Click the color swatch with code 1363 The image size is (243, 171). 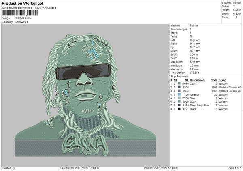(179, 91)
